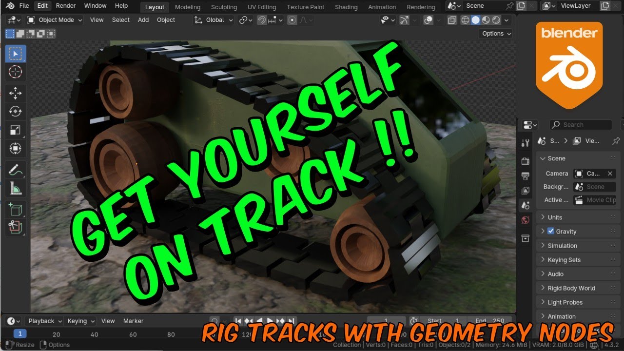This screenshot has height=351, width=624.
Task: Open the Options dropdown in viewport
Action: 496,34
